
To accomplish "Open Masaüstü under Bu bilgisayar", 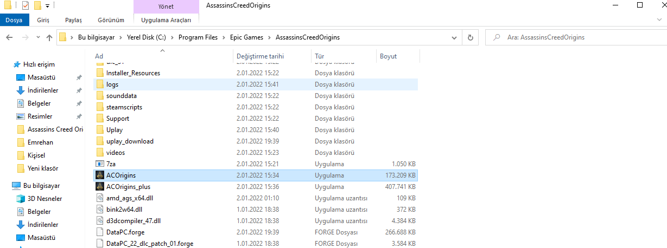I will (x=41, y=238).
